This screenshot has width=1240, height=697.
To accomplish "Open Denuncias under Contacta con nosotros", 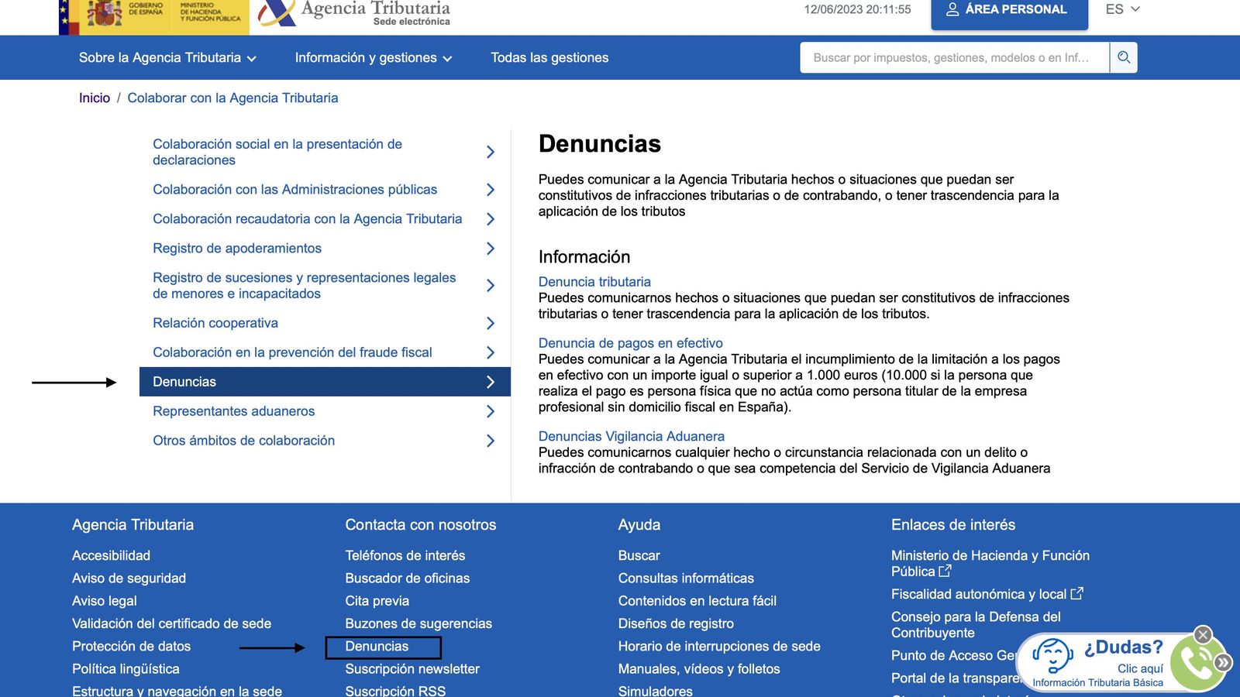I will click(x=378, y=646).
